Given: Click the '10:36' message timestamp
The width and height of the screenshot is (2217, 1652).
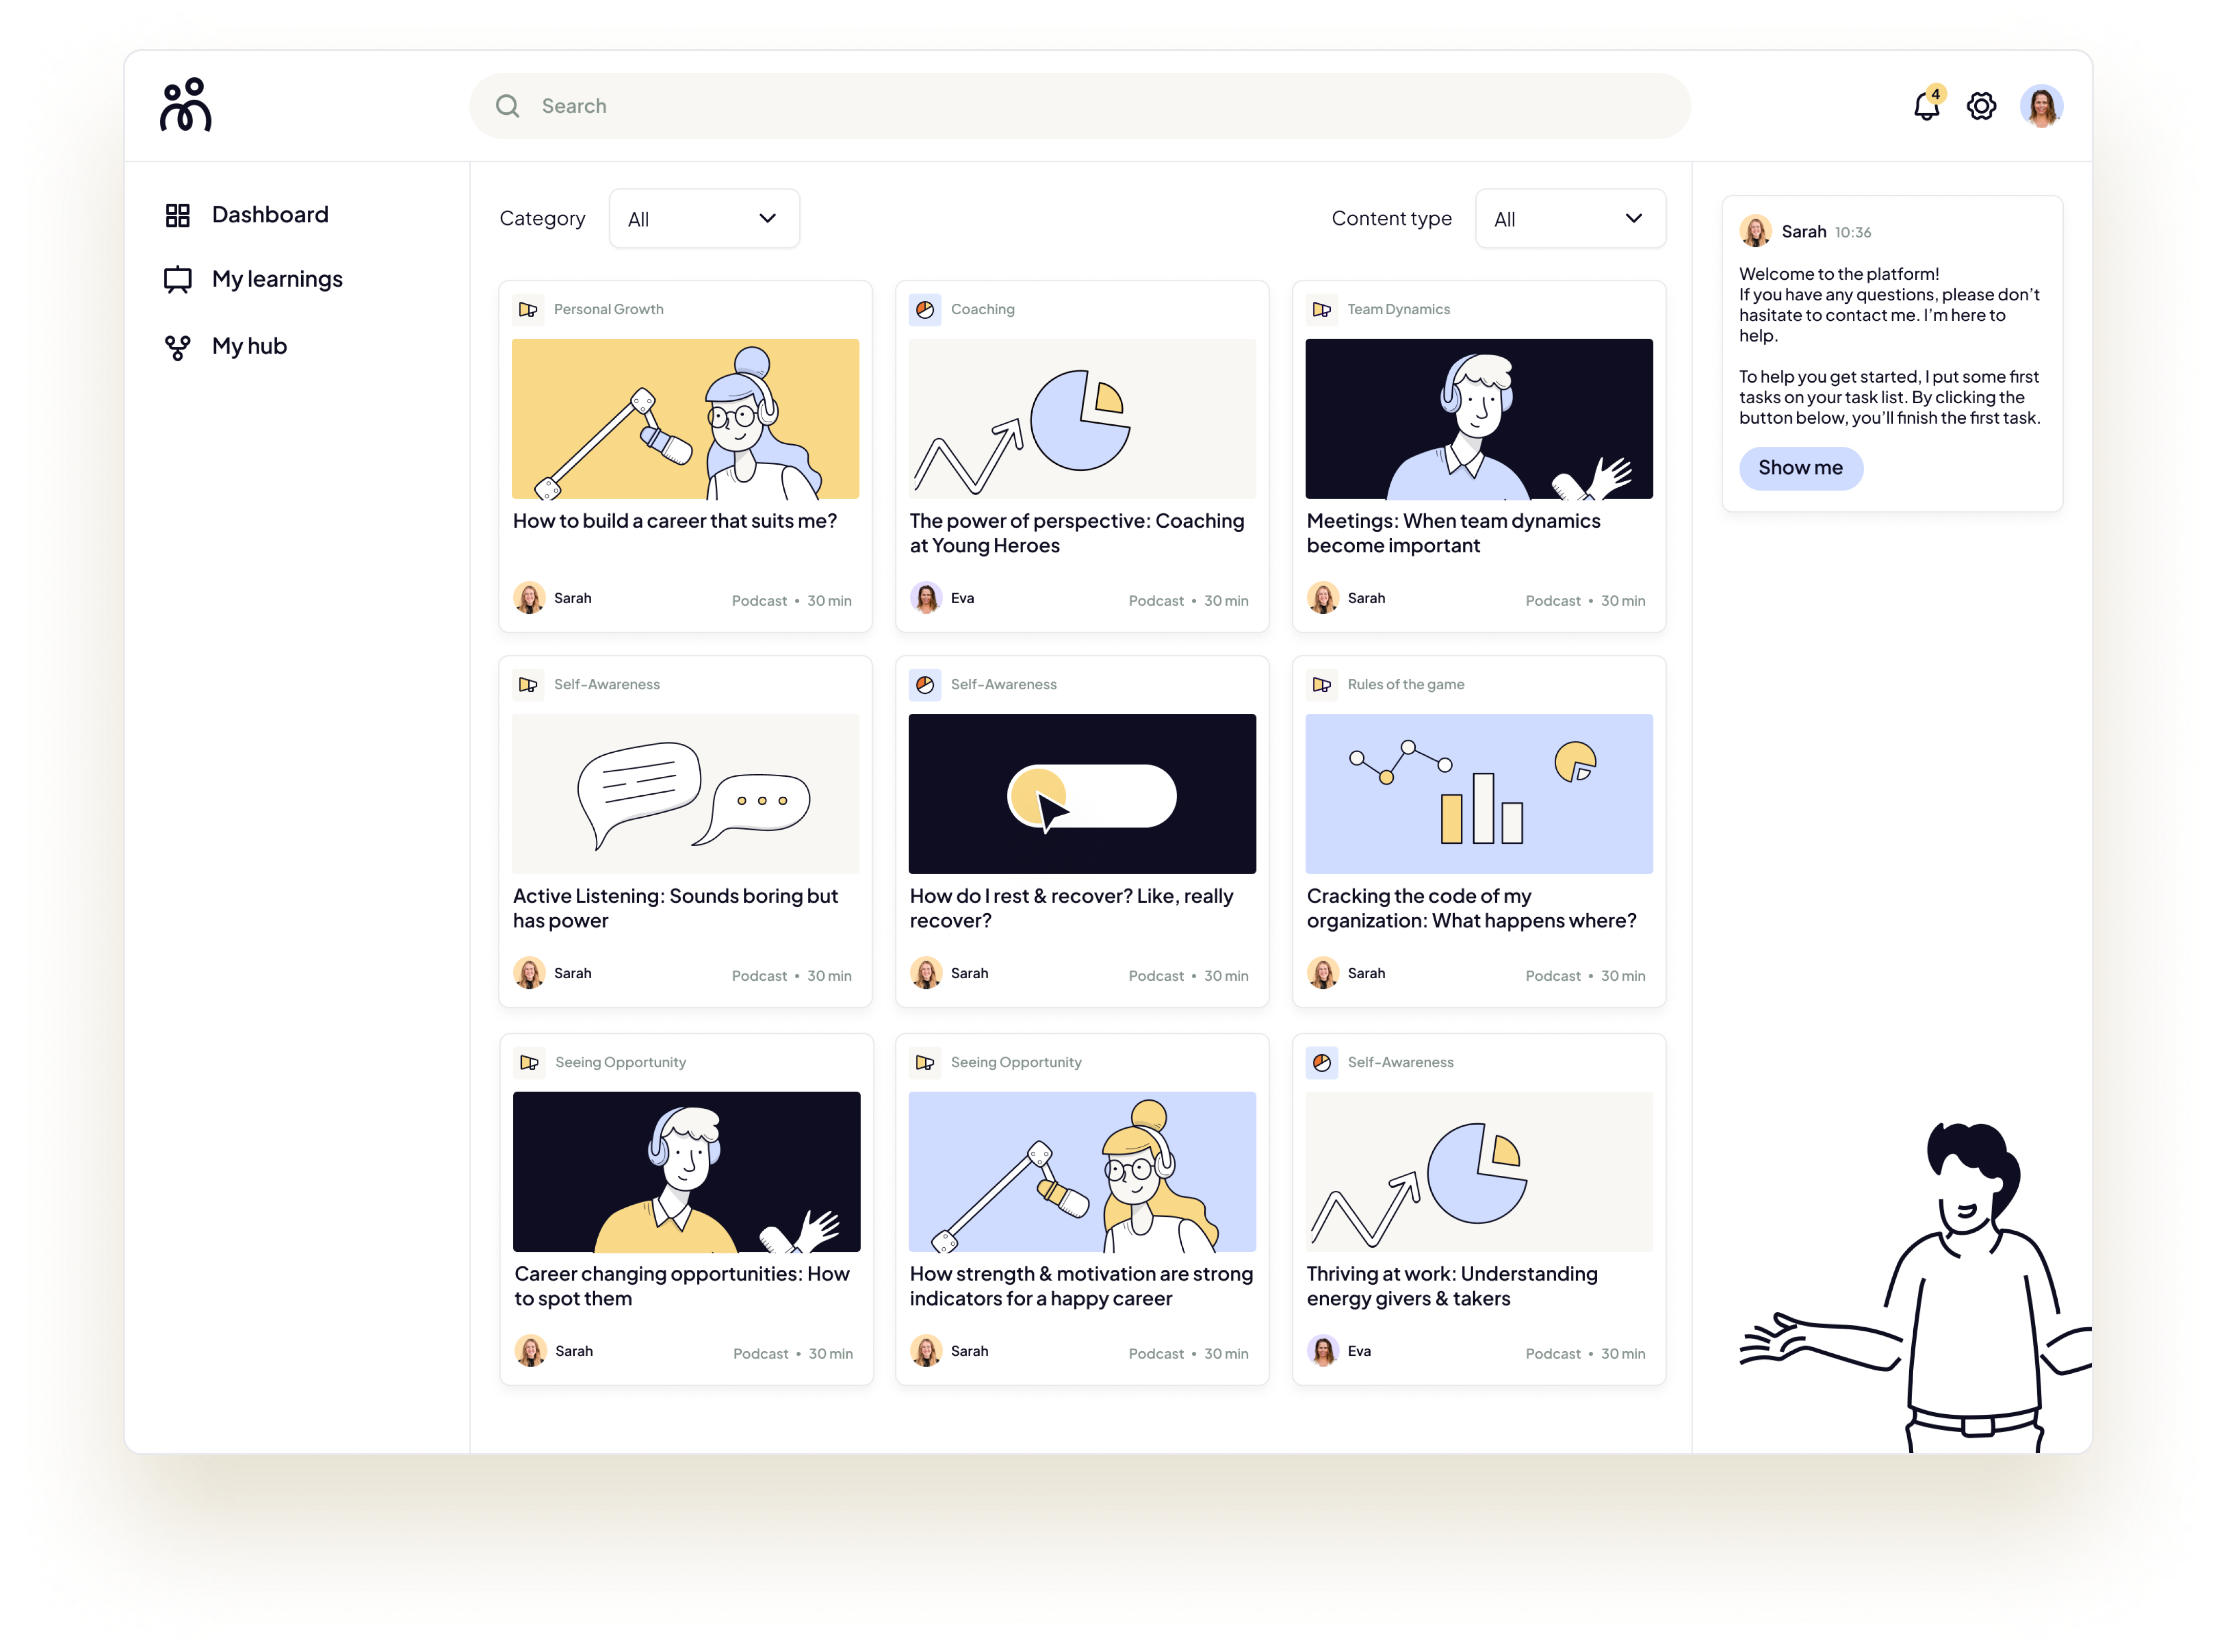Looking at the screenshot, I should pyautogui.click(x=1852, y=233).
